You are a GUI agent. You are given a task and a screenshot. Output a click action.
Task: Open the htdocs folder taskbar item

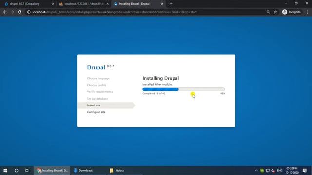click(x=125, y=171)
